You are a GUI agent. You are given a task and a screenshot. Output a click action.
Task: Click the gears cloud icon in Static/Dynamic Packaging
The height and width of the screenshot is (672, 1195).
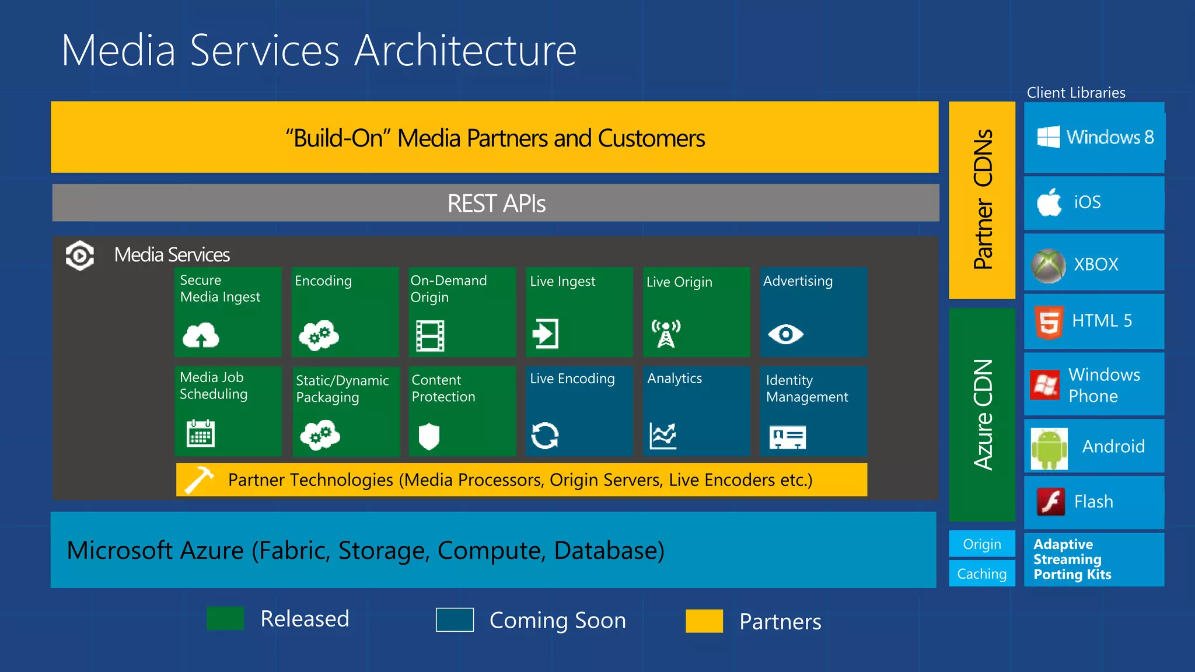pos(320,436)
